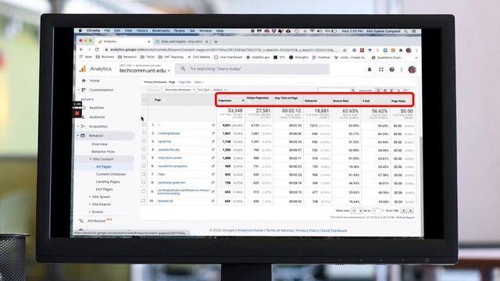Viewport: 500px width, 281px height.
Task: Open the Other primary dimension dropdown
Action: 199,82
